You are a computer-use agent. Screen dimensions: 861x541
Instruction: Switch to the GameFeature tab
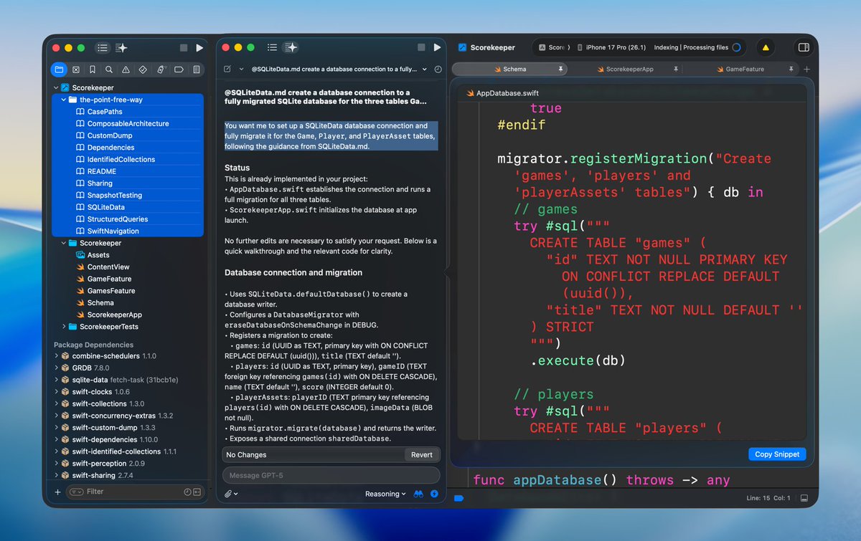745,69
